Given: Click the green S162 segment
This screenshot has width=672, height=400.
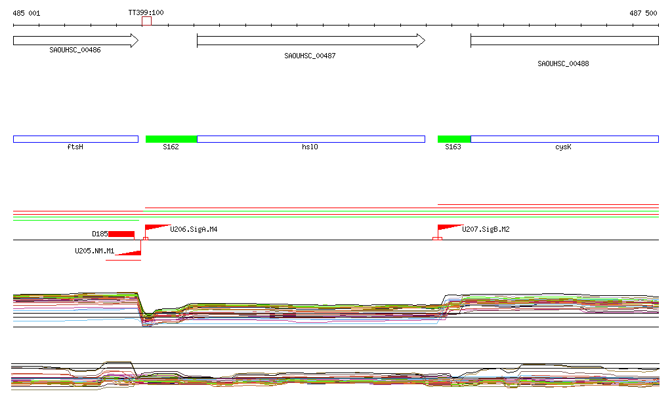Looking at the screenshot, I should pos(171,139).
